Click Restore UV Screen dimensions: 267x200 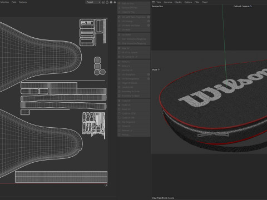click(133, 131)
